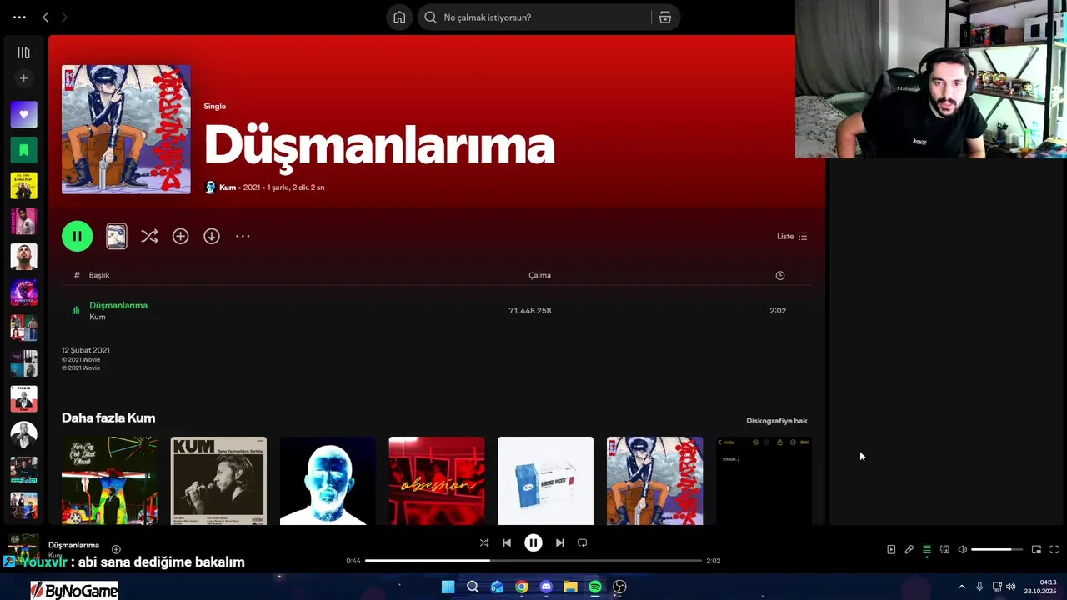Click the tray microphone icon

(x=979, y=587)
